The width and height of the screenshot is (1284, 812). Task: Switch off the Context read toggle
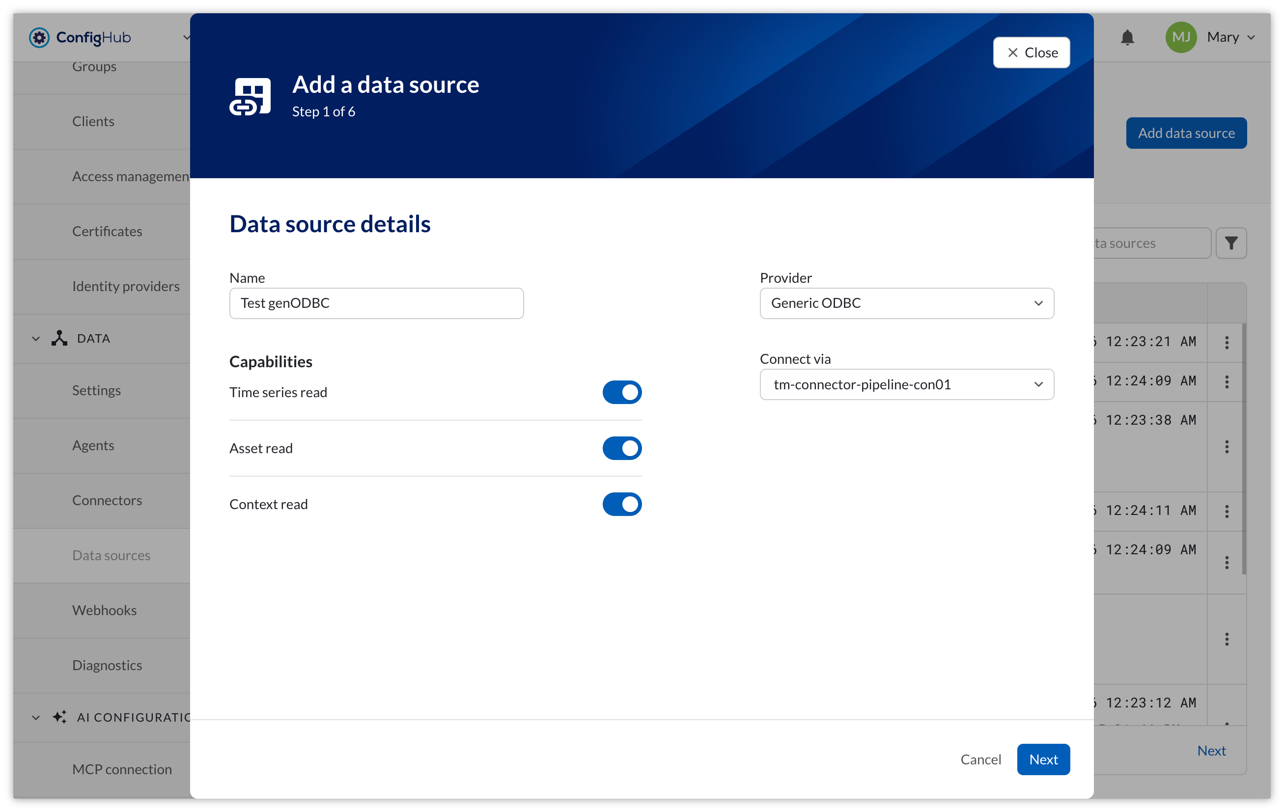(622, 504)
